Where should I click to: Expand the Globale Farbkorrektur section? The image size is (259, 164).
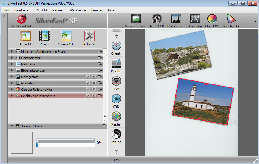coord(12,89)
